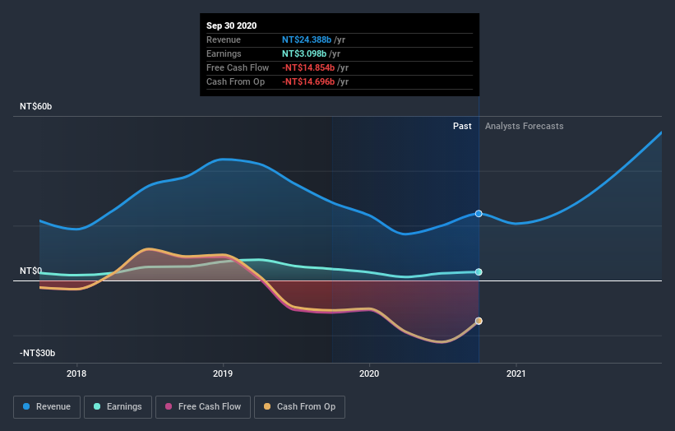Click the Past label
The image size is (675, 431).
click(462, 126)
